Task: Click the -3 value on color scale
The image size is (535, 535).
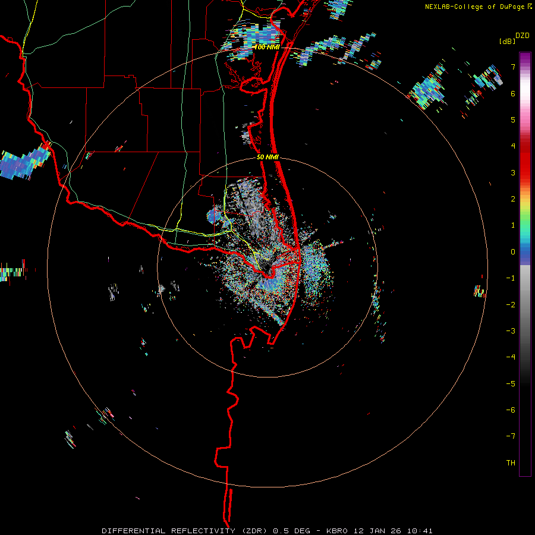Action: [x=511, y=331]
